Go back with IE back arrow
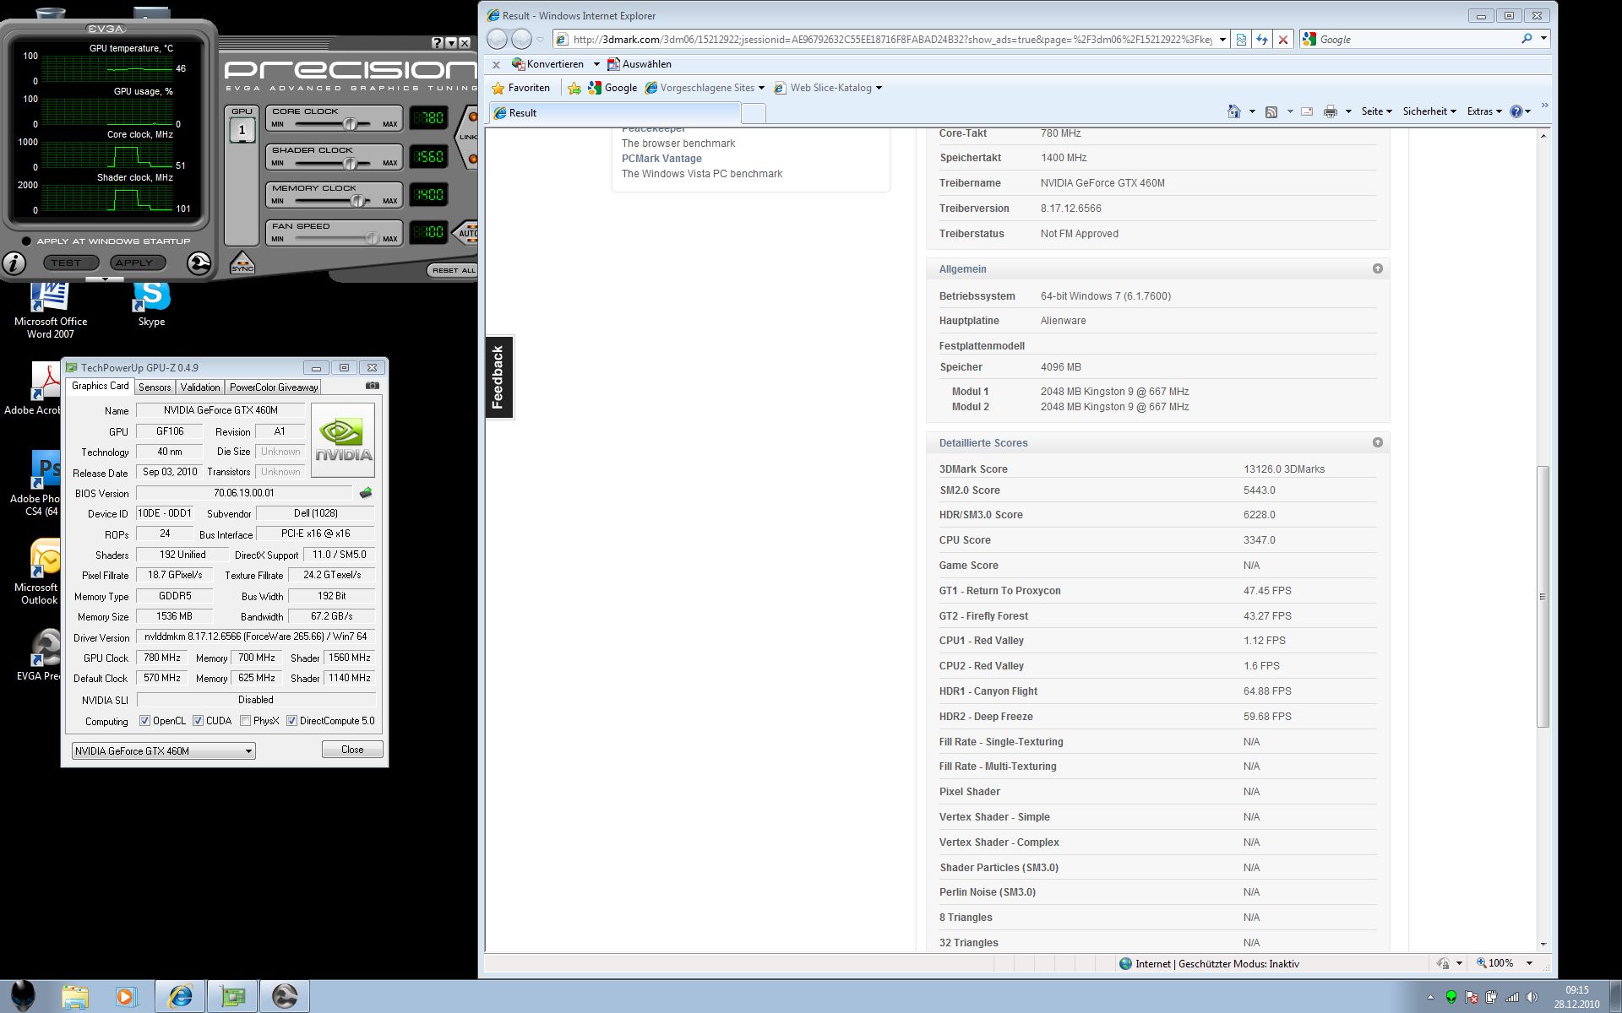This screenshot has width=1622, height=1013. pos(498,39)
